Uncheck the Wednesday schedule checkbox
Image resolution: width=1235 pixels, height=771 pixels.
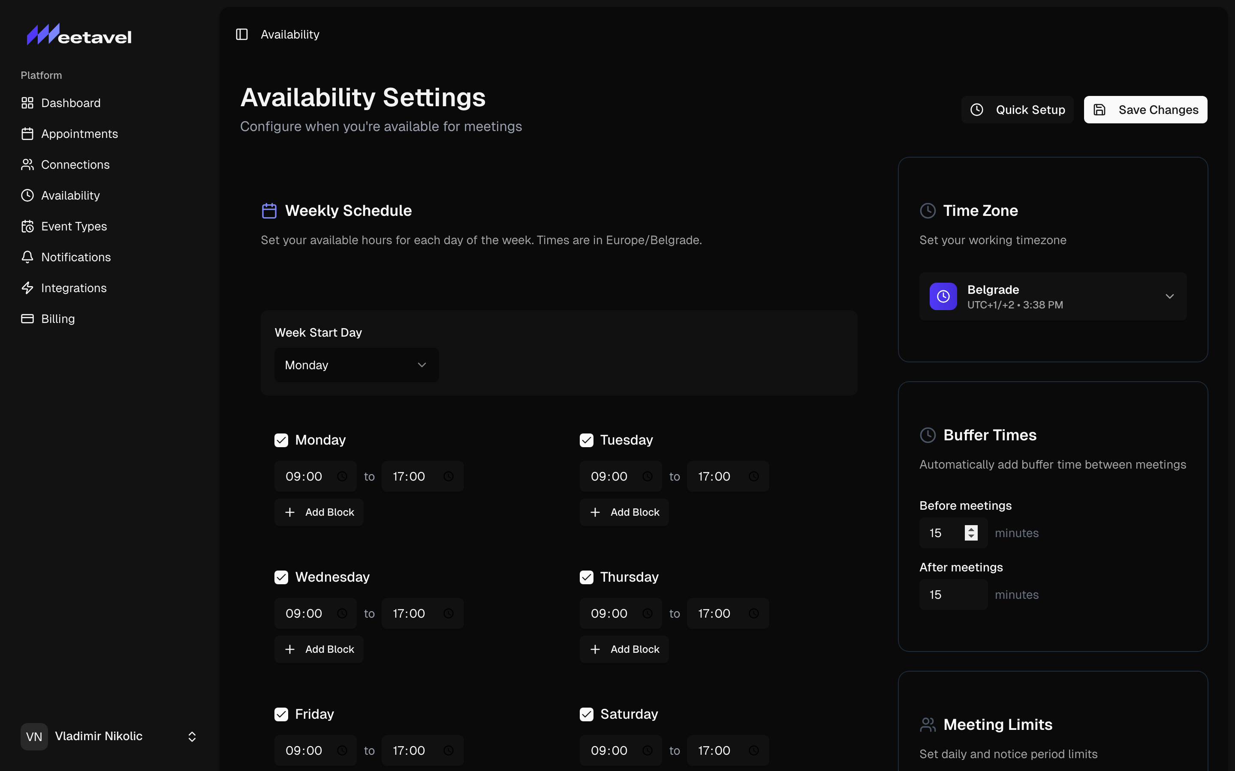281,577
